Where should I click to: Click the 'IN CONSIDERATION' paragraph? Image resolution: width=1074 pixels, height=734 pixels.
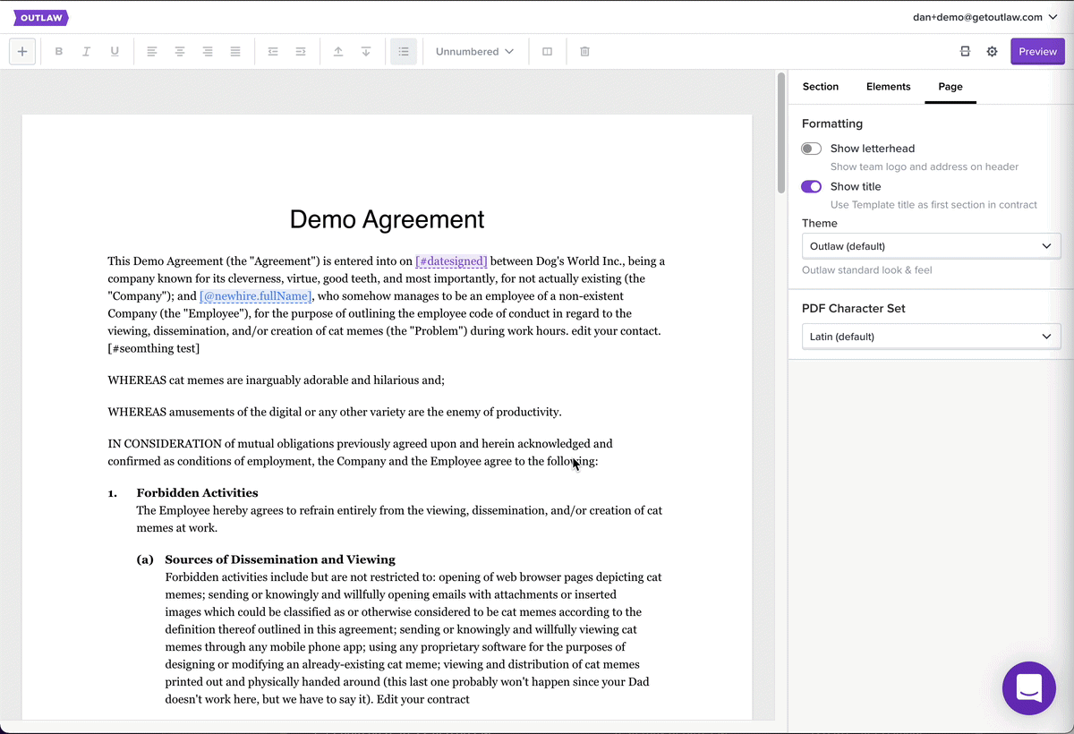coord(360,453)
